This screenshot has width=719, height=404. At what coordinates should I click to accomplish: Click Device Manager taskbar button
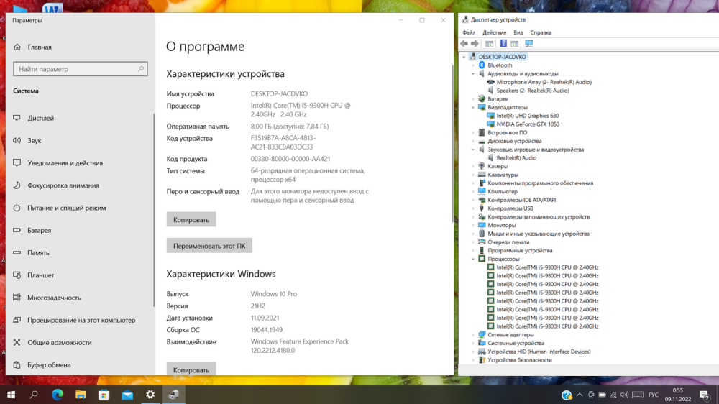[173, 395]
